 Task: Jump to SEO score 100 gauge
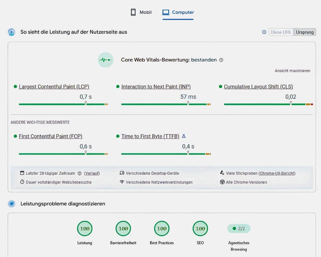tap(200, 229)
